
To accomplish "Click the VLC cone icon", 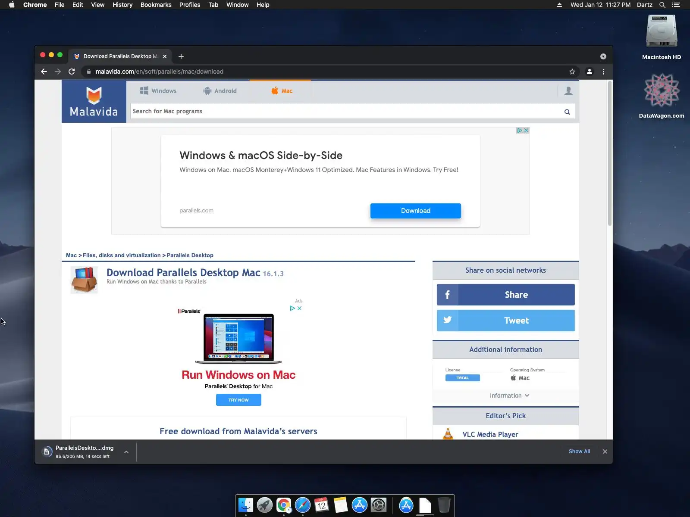I will click(x=448, y=434).
